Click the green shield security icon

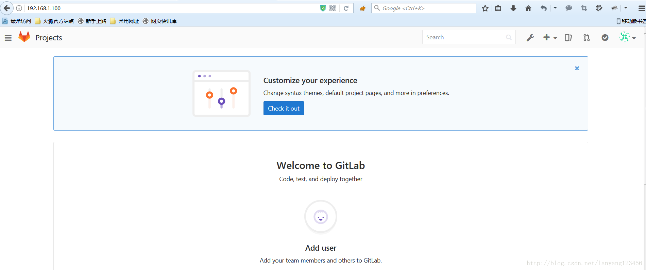(x=323, y=8)
